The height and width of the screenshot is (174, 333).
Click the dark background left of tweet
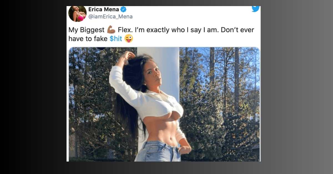click(x=33, y=87)
